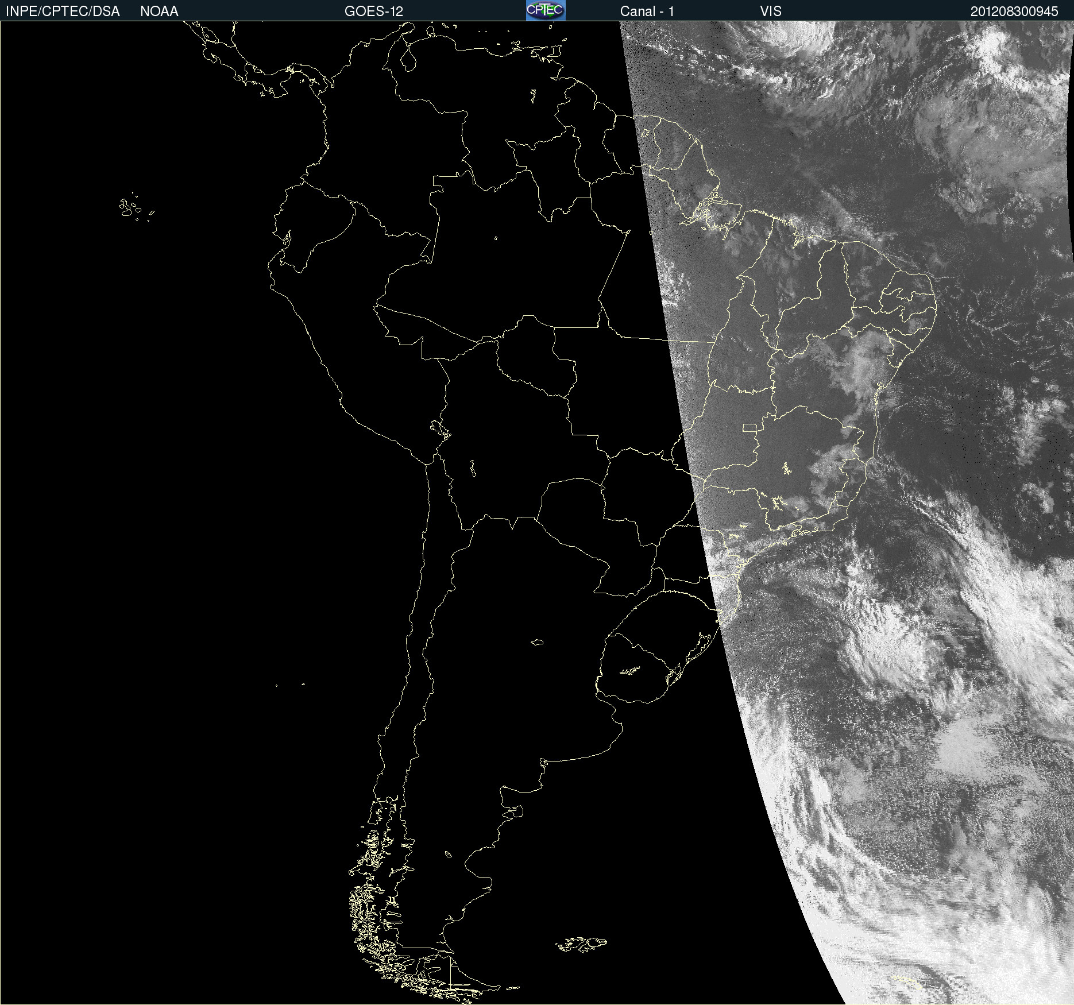Viewport: 1074px width, 1005px height.
Task: Click the VIS label in the header
Action: [x=771, y=11]
